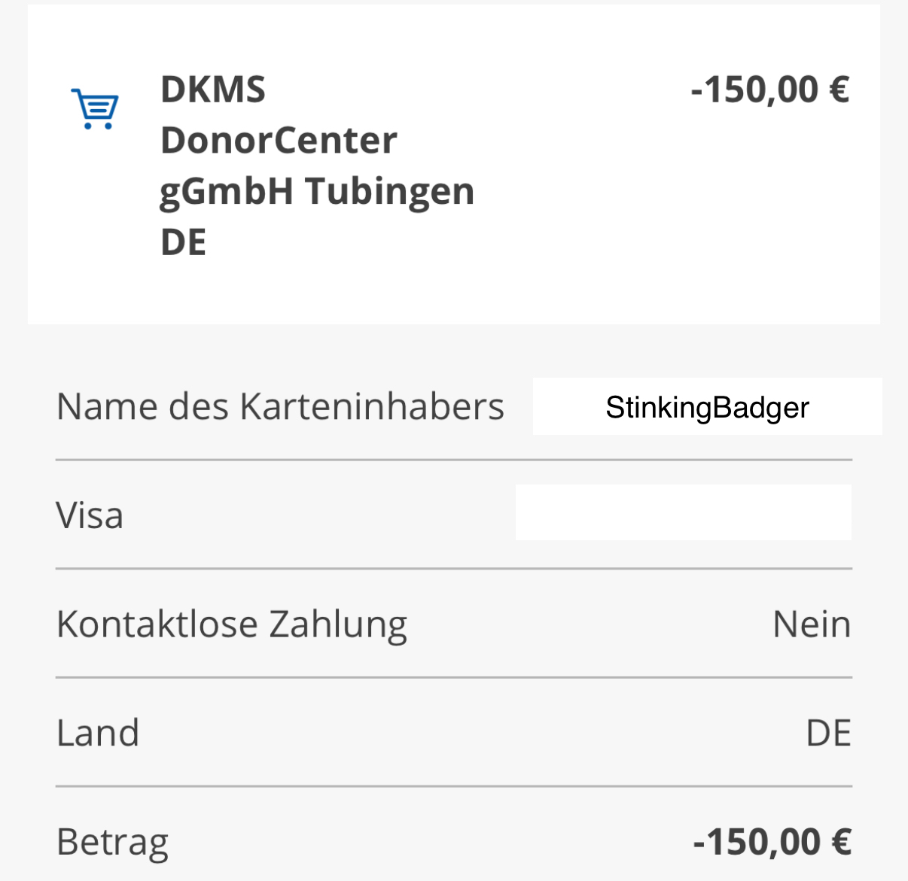Tap the Land row label
Screen dimensions: 908x881
98,733
